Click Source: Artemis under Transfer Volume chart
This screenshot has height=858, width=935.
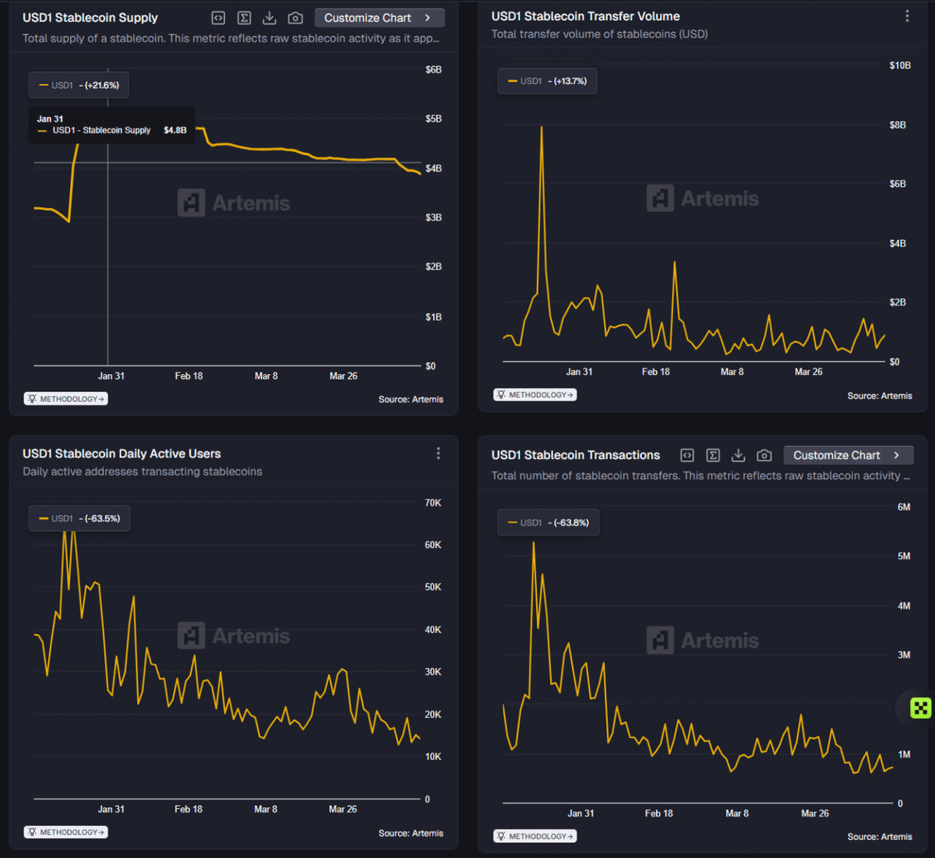880,396
